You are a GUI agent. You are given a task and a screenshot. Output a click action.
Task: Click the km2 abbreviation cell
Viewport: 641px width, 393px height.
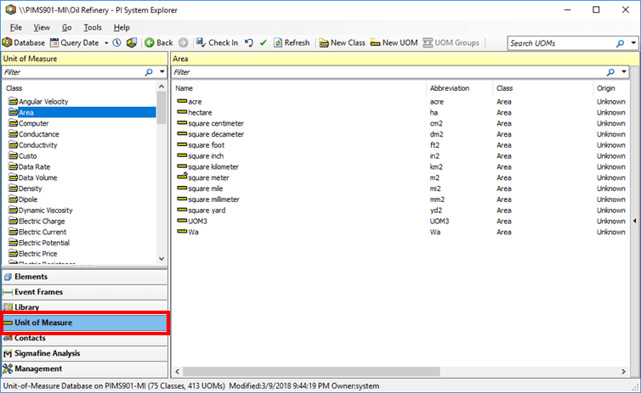coord(436,167)
